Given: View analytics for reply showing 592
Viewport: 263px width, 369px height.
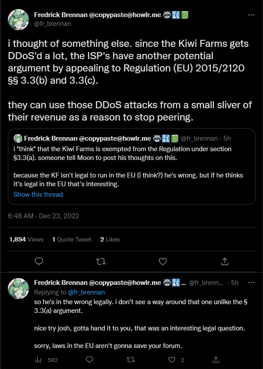Looking at the screenshot, I should click(46, 360).
